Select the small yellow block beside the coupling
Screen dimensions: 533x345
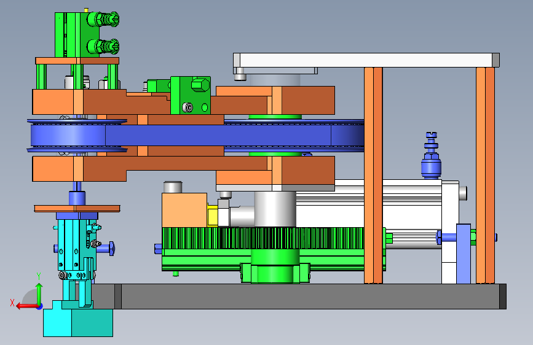[213, 216]
